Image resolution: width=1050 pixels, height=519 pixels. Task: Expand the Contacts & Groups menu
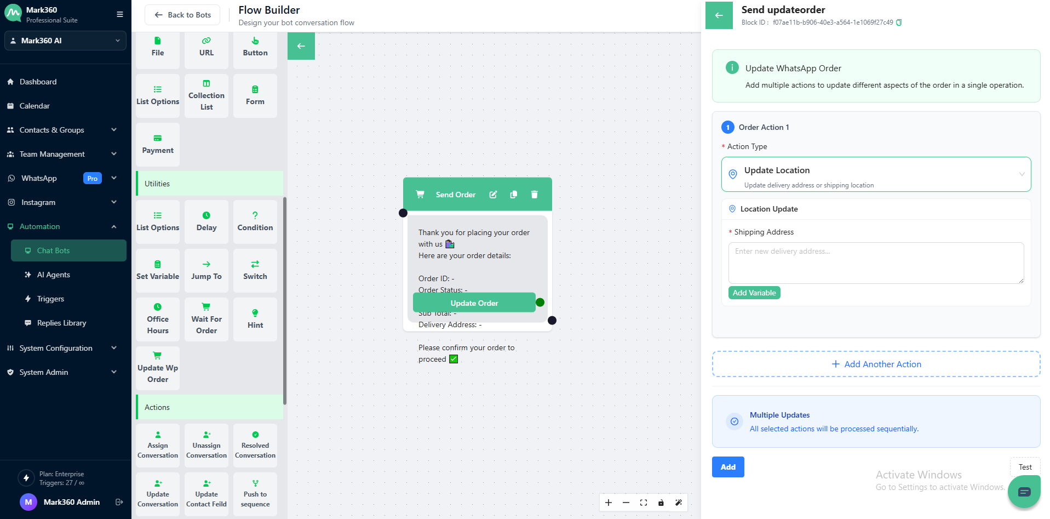pos(61,130)
